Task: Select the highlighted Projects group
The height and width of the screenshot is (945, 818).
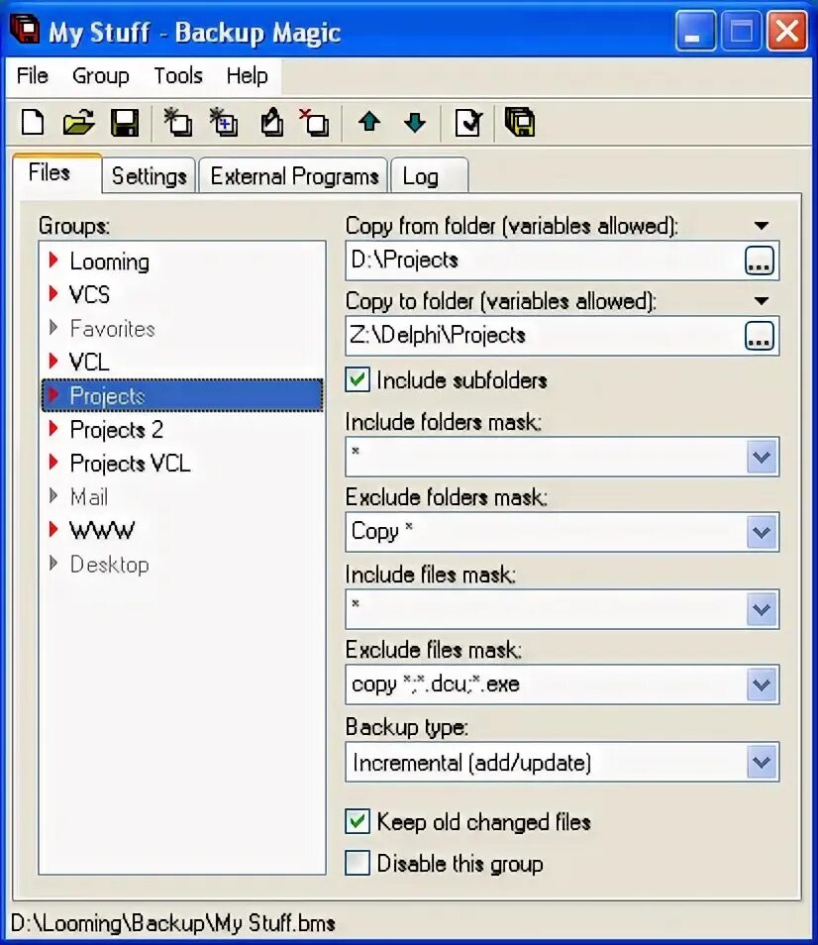Action: pyautogui.click(x=182, y=395)
